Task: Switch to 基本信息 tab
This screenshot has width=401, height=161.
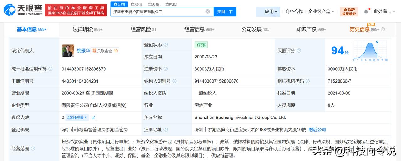Action: coord(32,29)
